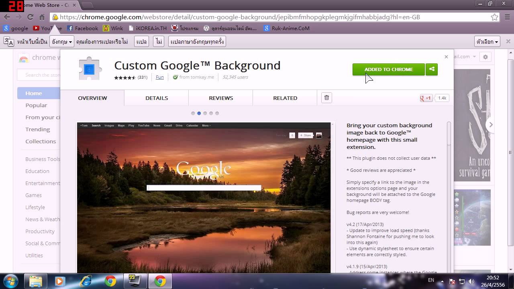Select Collections in the store sidebar
Viewport: 514px width, 289px height.
coord(41,141)
